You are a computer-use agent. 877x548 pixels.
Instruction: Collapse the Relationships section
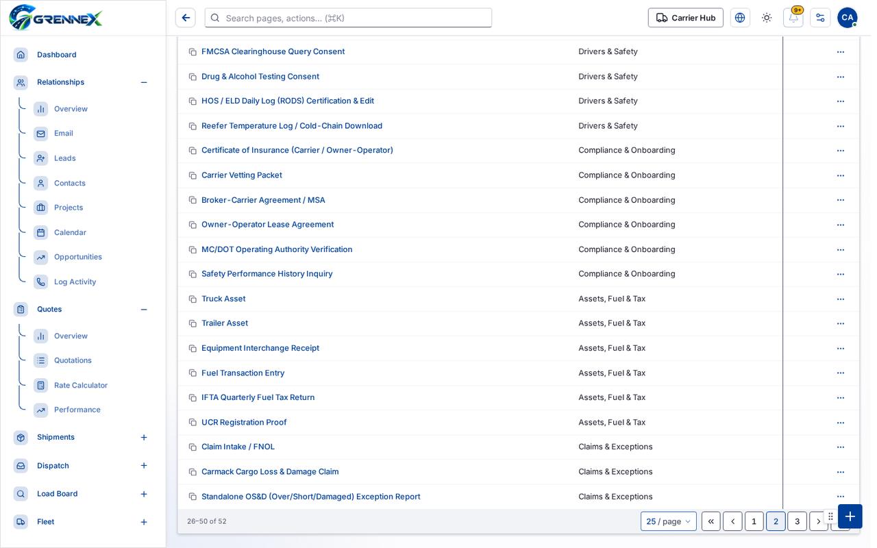click(144, 82)
